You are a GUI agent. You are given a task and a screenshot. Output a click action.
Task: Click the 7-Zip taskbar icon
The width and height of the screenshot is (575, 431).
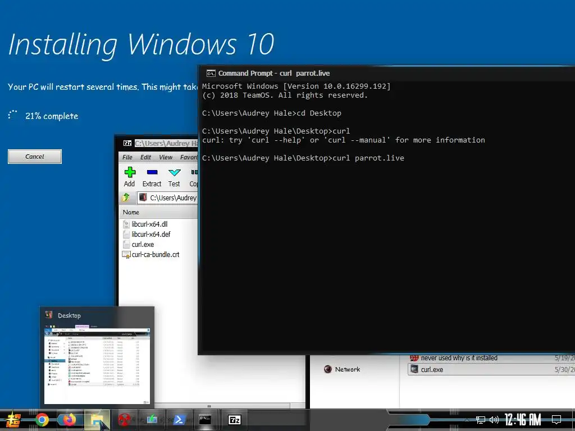pyautogui.click(x=234, y=420)
